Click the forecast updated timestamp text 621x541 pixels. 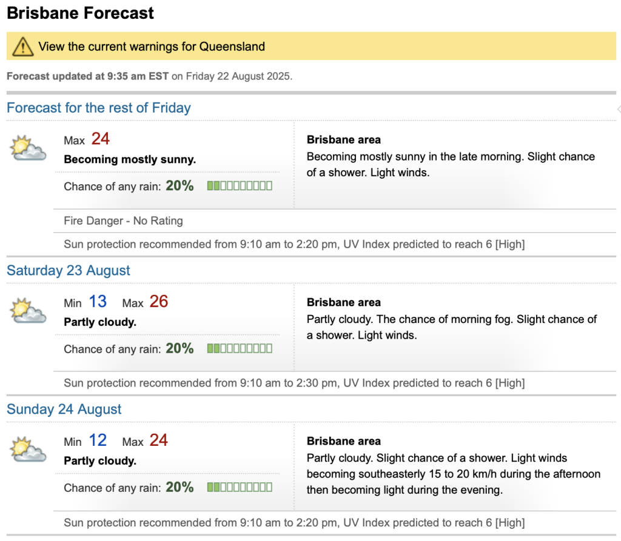[x=149, y=77]
